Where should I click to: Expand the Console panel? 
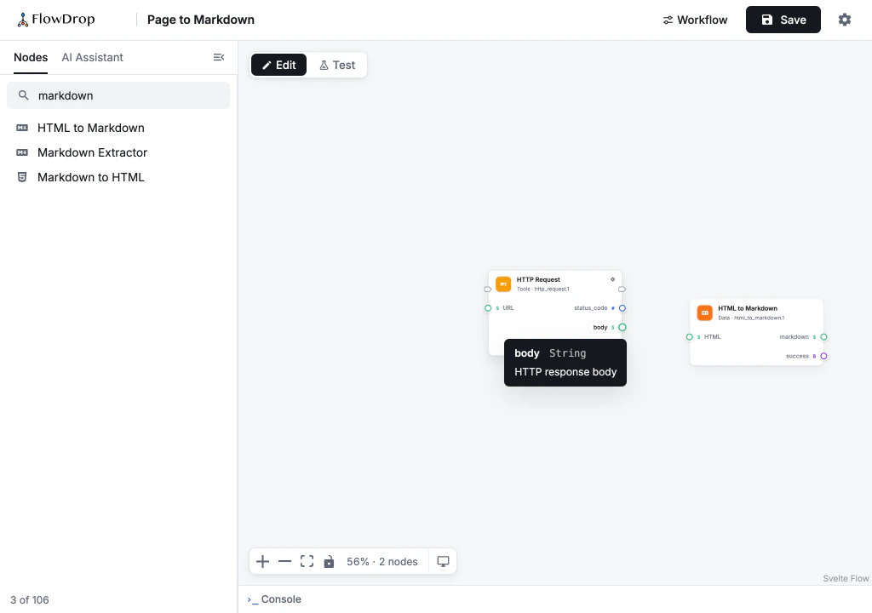click(x=275, y=599)
